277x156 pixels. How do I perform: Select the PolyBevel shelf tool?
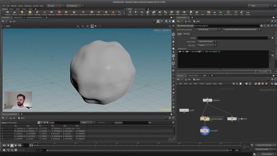[30, 13]
